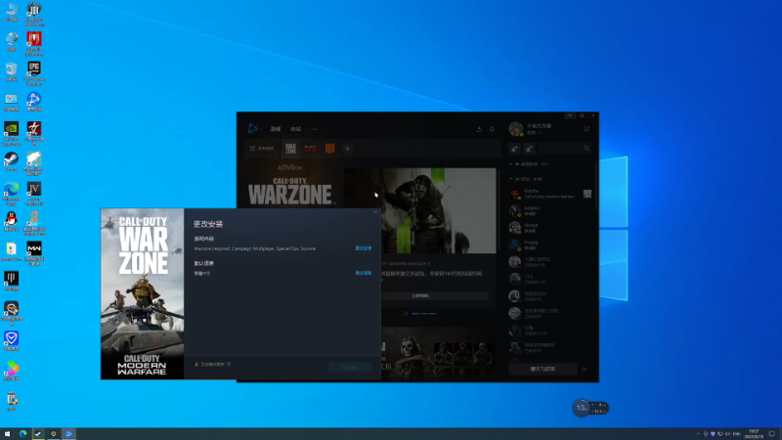Screen dimensions: 782x440
Task: Click the pop-out icon beside the profile
Action: click(587, 129)
